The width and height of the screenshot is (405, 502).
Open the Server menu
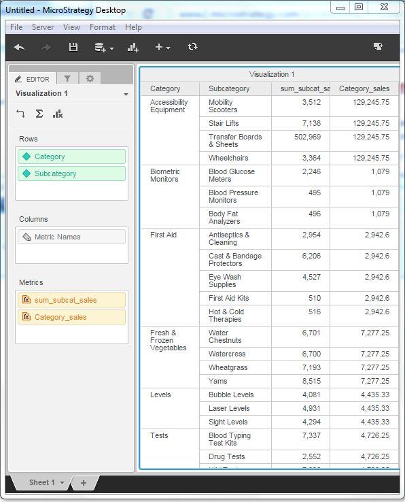[43, 27]
